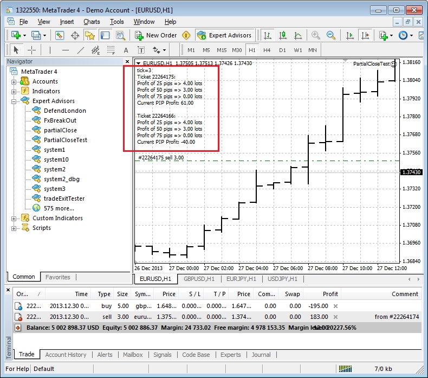The image size is (428, 378).
Task: Open the Periods clock dropdown arrow
Action: pyautogui.click(x=411, y=36)
